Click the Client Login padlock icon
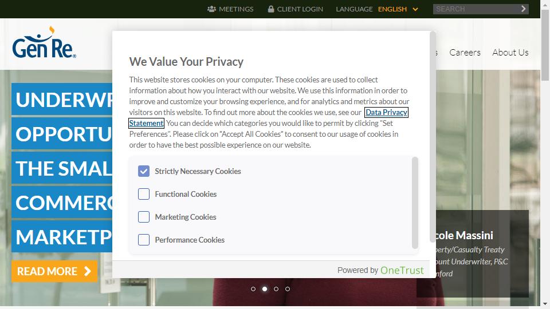Viewport: 550px width, 309px height. pos(272,9)
